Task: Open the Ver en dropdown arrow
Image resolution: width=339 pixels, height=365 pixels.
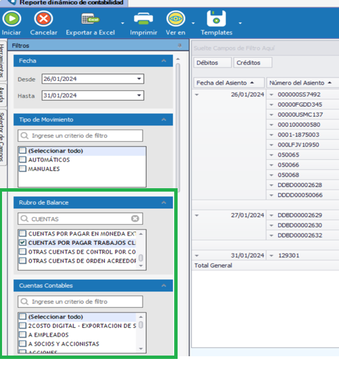Action: 193,23
